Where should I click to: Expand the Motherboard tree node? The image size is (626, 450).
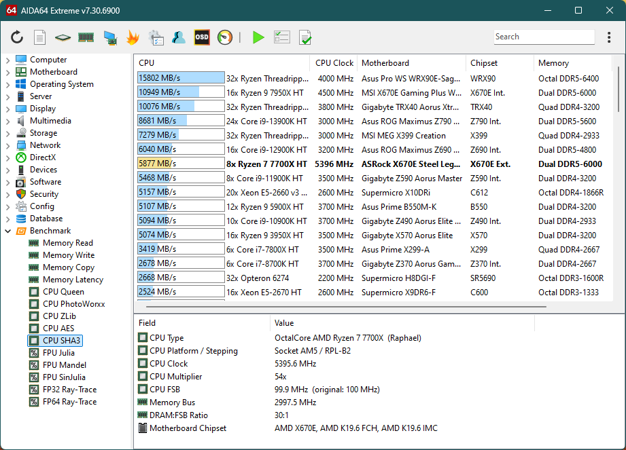click(8, 73)
